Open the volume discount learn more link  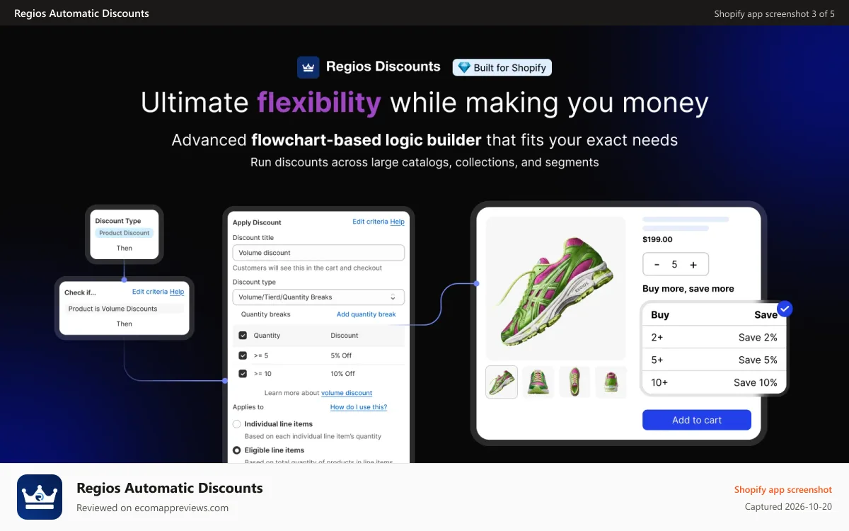pyautogui.click(x=347, y=393)
